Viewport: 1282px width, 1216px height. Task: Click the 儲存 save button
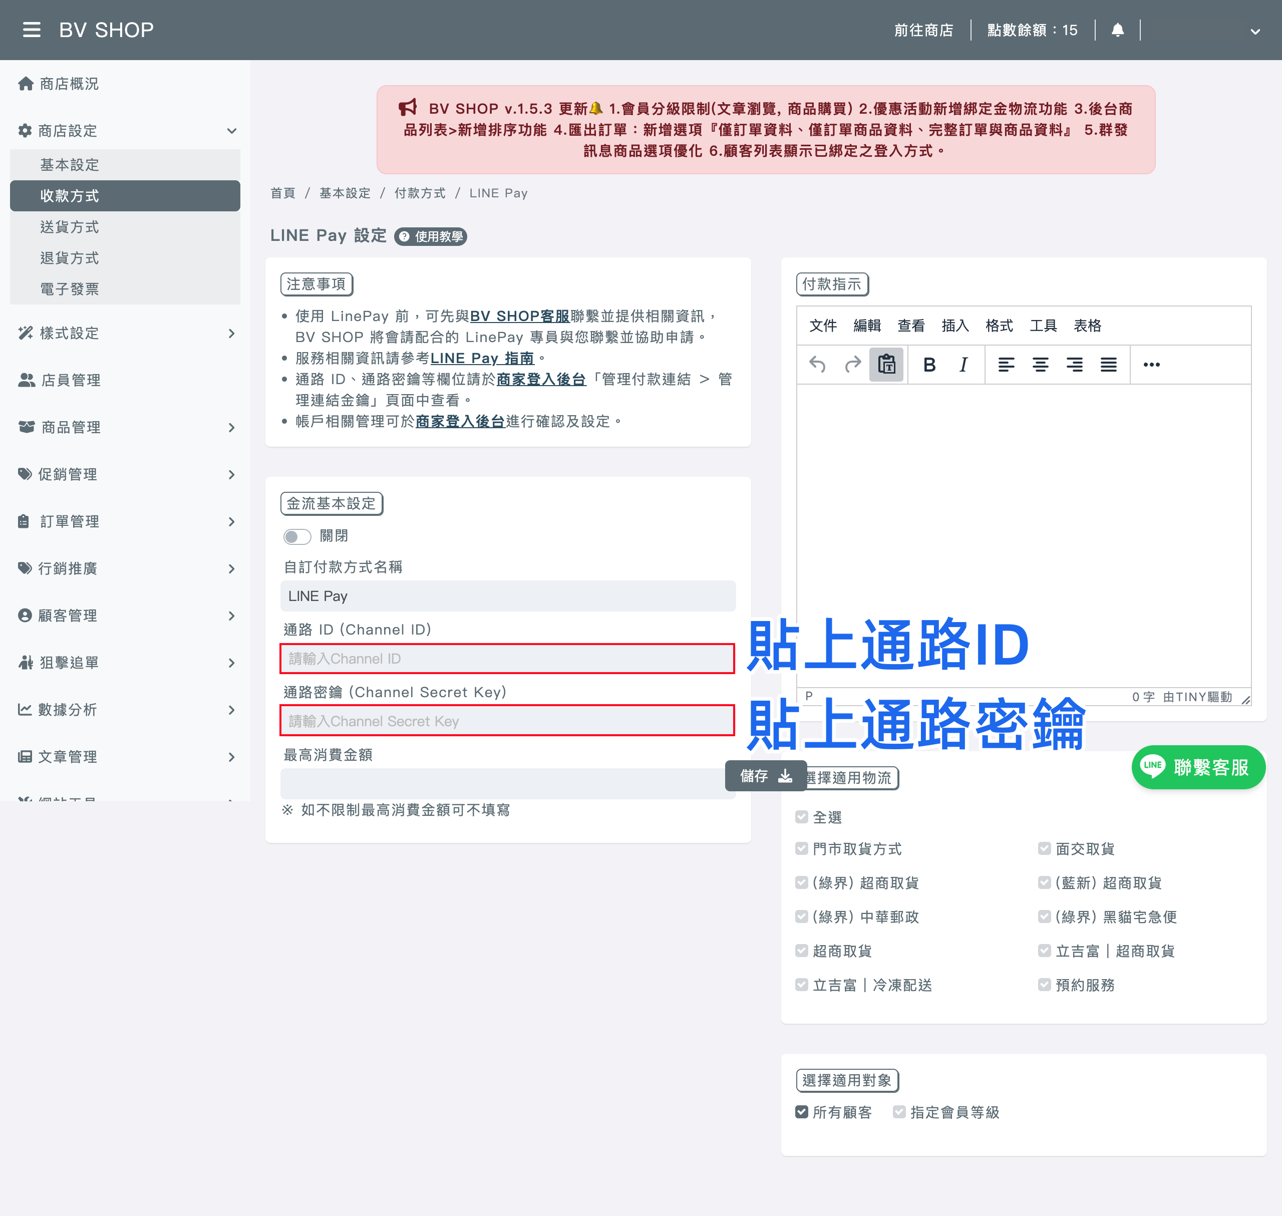765,776
